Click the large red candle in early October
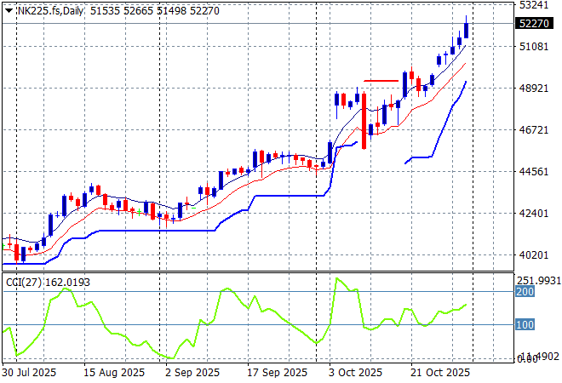The image size is (562, 383). pos(364,119)
